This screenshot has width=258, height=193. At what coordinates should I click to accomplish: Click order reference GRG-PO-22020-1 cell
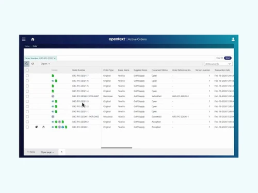(x=181, y=117)
